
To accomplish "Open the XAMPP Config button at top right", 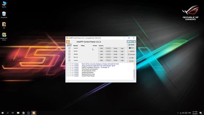I will pyautogui.click(x=131, y=42).
